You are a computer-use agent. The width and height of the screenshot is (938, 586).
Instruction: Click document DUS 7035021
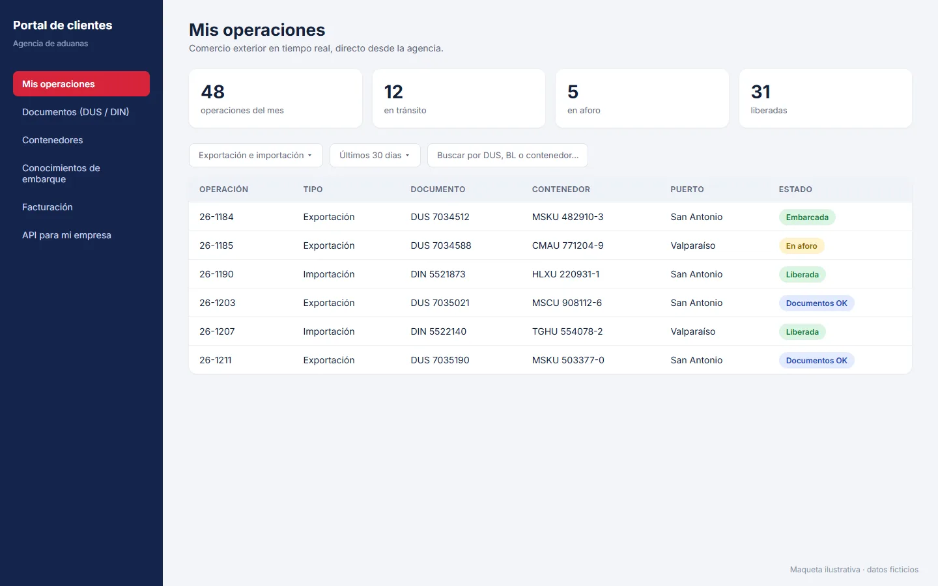click(x=440, y=303)
